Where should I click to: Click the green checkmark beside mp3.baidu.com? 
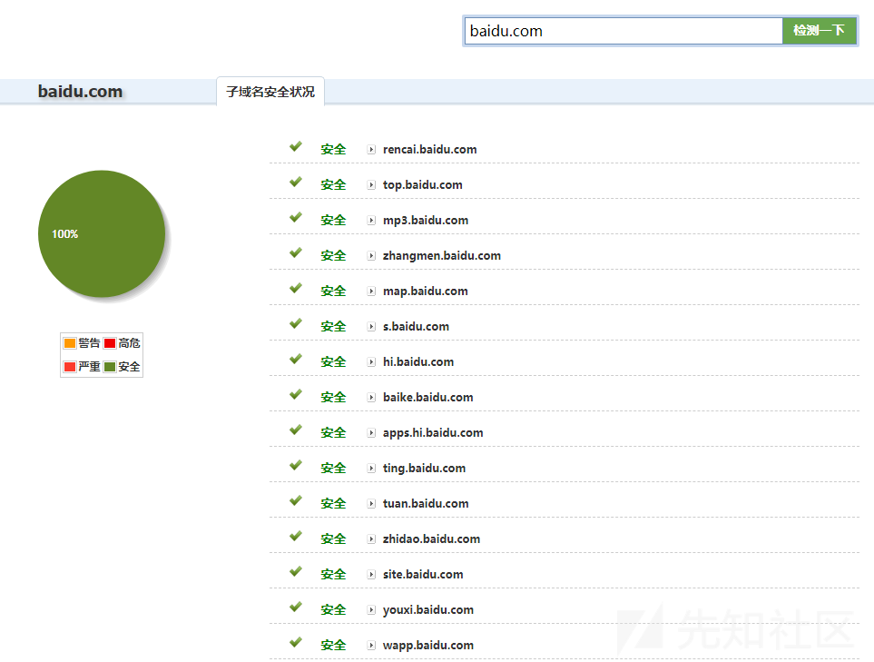(296, 217)
